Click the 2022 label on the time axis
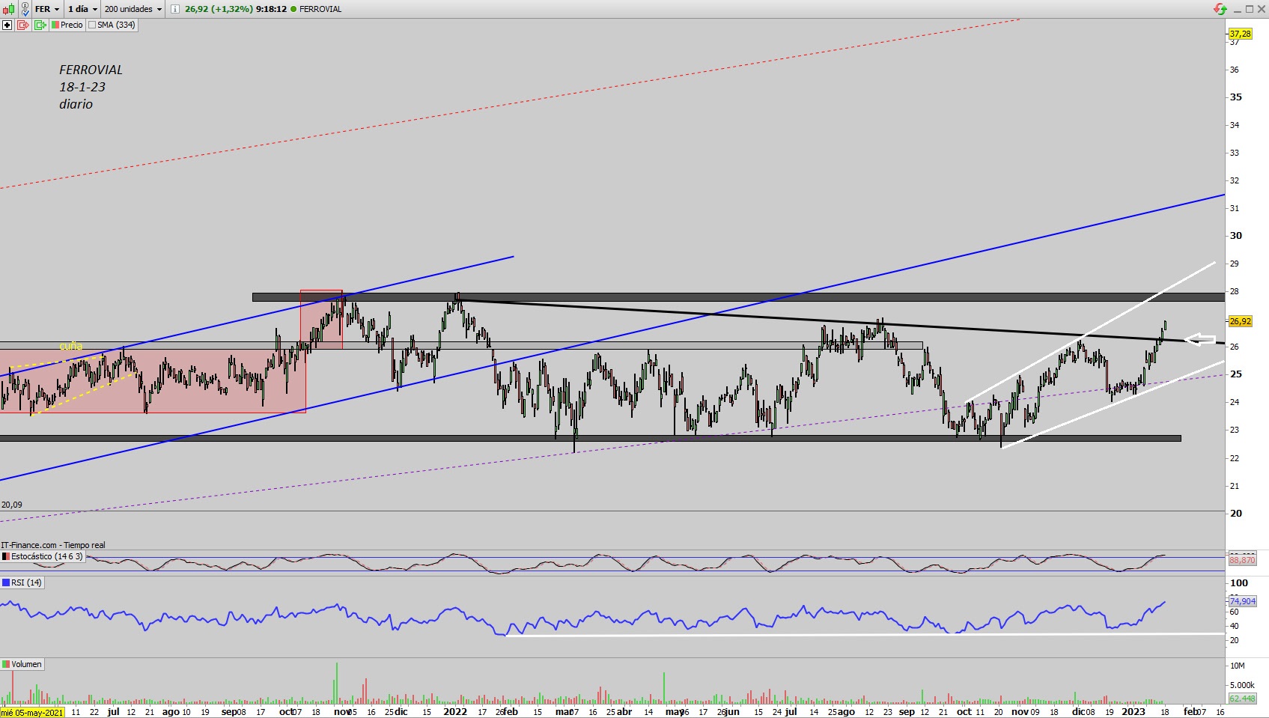Viewport: 1269px width, 718px height. click(454, 712)
